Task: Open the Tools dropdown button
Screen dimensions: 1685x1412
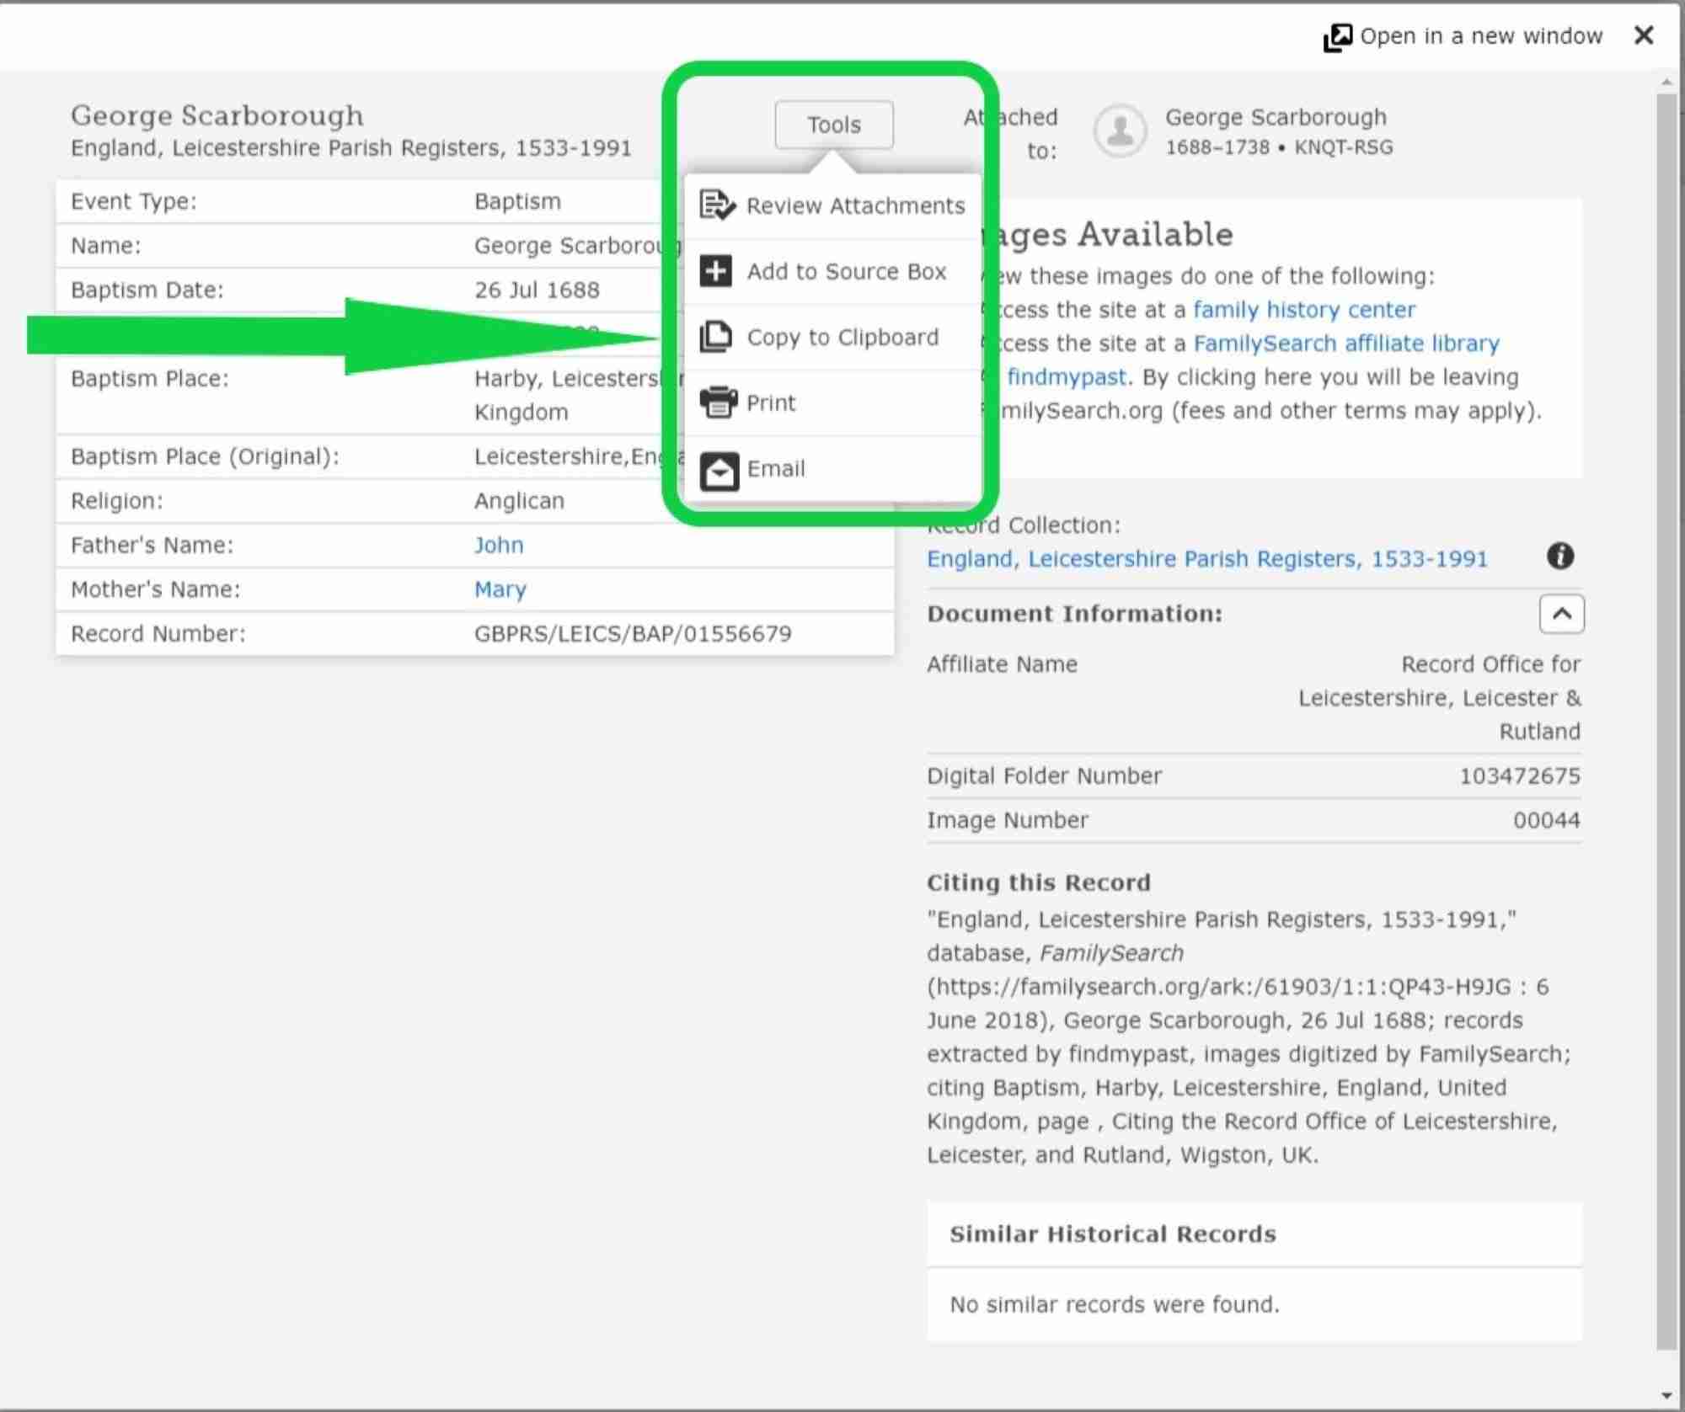Action: (833, 125)
